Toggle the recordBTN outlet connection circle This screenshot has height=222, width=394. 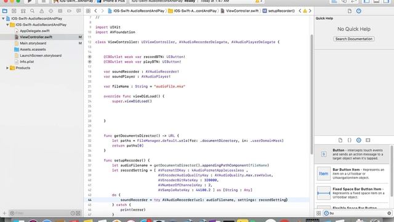[x=90, y=57]
